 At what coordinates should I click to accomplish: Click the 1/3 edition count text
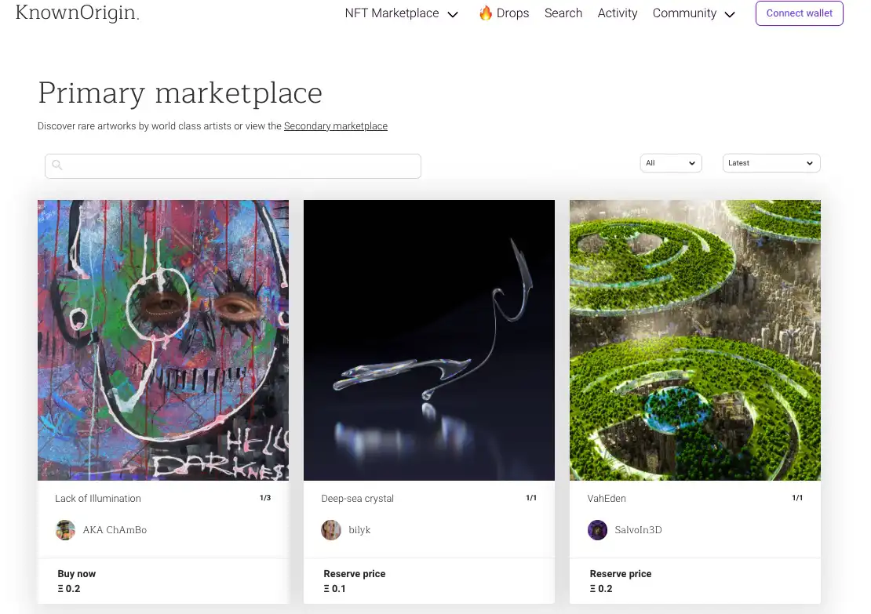point(265,498)
